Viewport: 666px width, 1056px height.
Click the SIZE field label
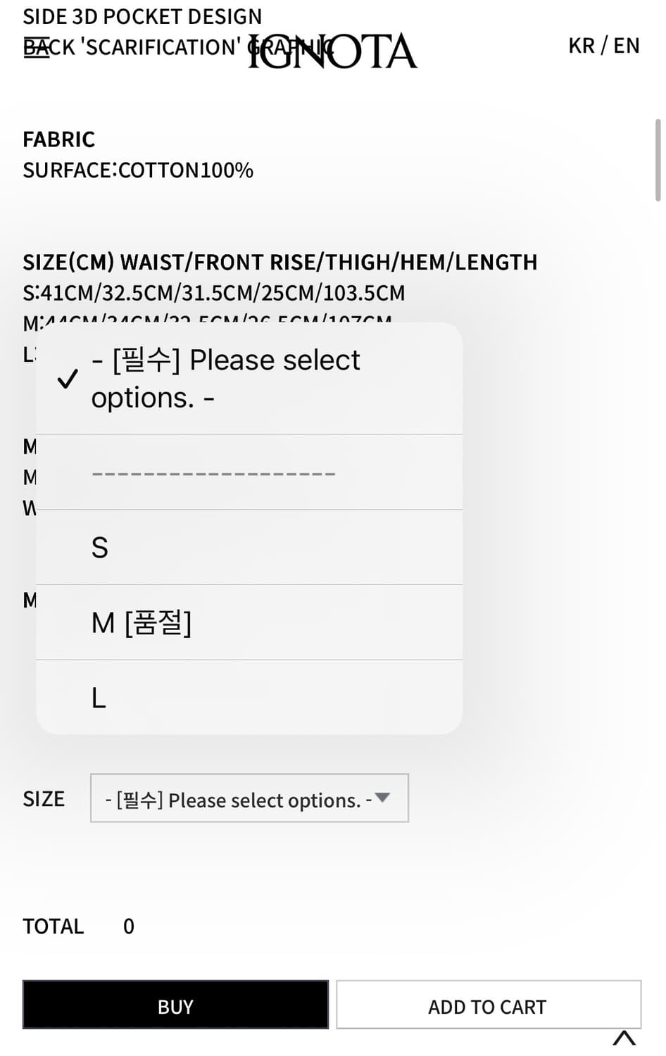pyautogui.click(x=44, y=799)
